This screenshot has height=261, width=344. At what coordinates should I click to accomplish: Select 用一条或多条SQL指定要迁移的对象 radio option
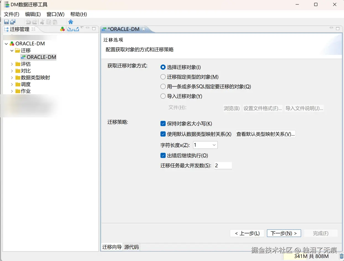point(163,87)
